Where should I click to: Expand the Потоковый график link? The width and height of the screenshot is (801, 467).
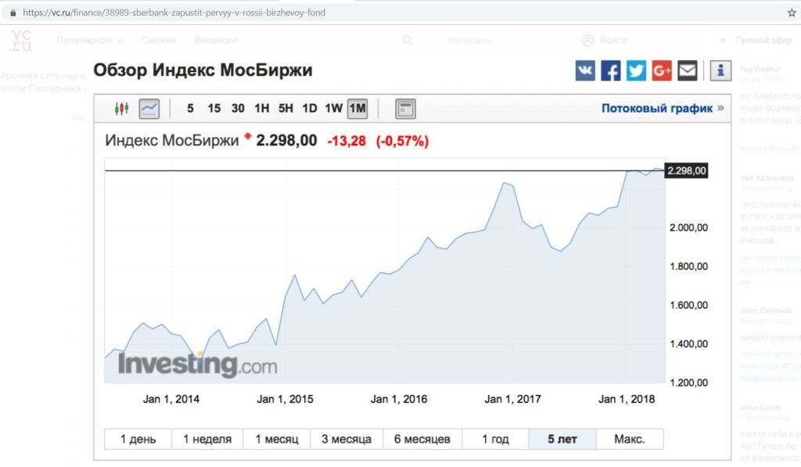point(663,109)
